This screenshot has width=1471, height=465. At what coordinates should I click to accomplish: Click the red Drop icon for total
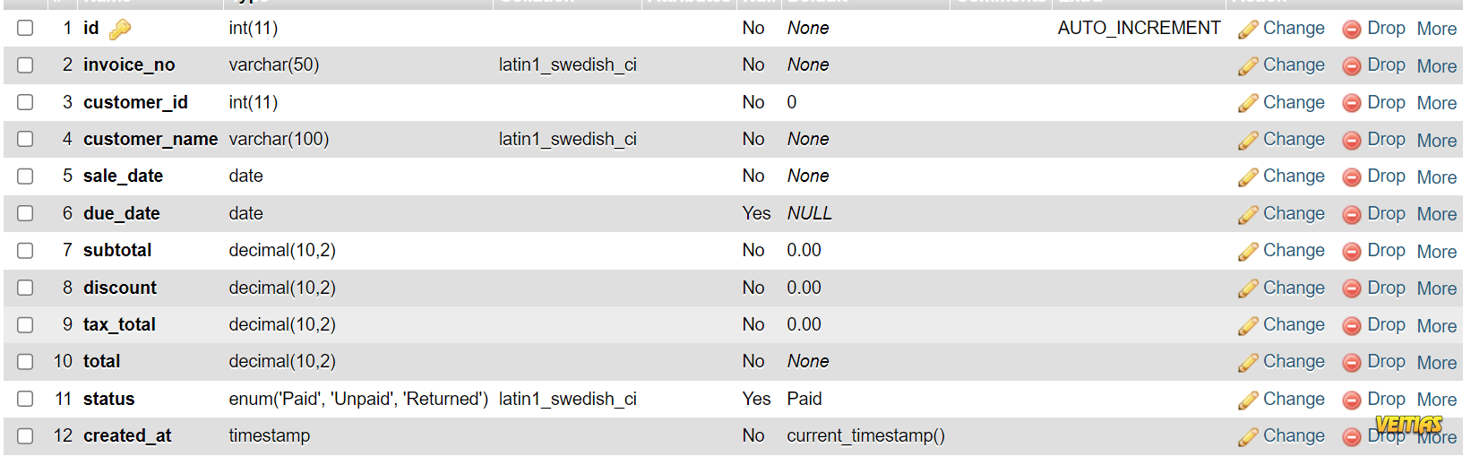coord(1351,363)
